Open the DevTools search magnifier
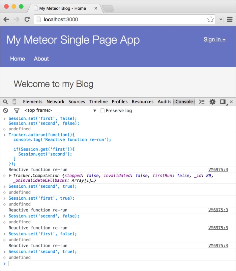236x271 pixels. pyautogui.click(x=5, y=102)
